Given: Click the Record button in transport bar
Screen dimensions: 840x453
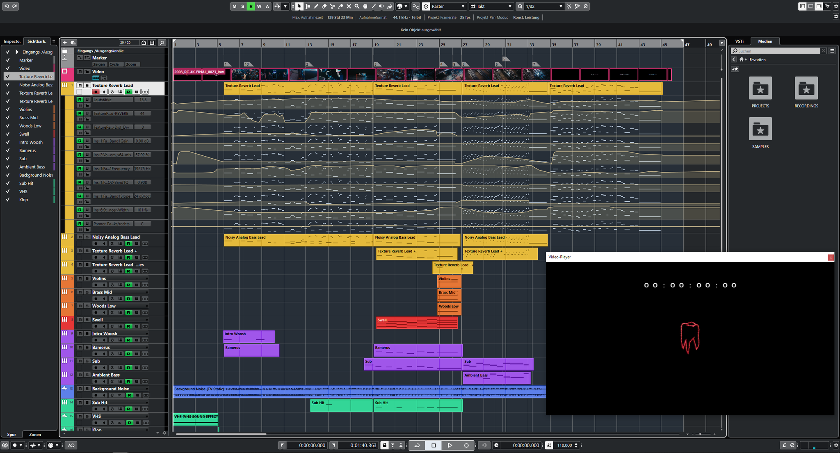Looking at the screenshot, I should tap(464, 445).
